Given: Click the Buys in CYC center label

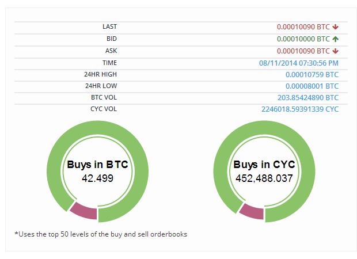Looking at the screenshot, I should coord(264,165).
